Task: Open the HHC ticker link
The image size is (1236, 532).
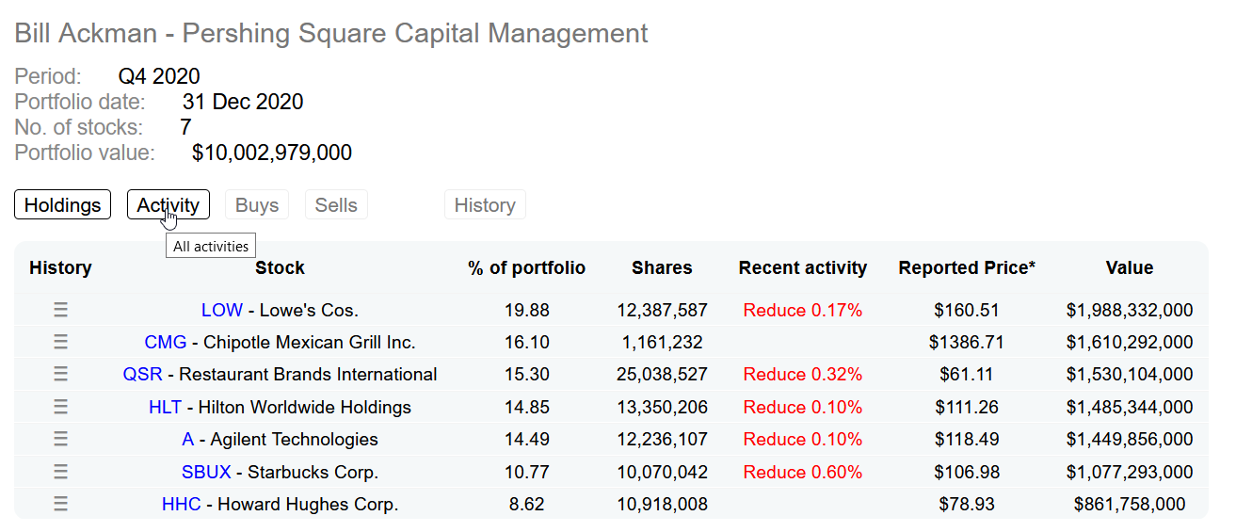Action: (181, 504)
